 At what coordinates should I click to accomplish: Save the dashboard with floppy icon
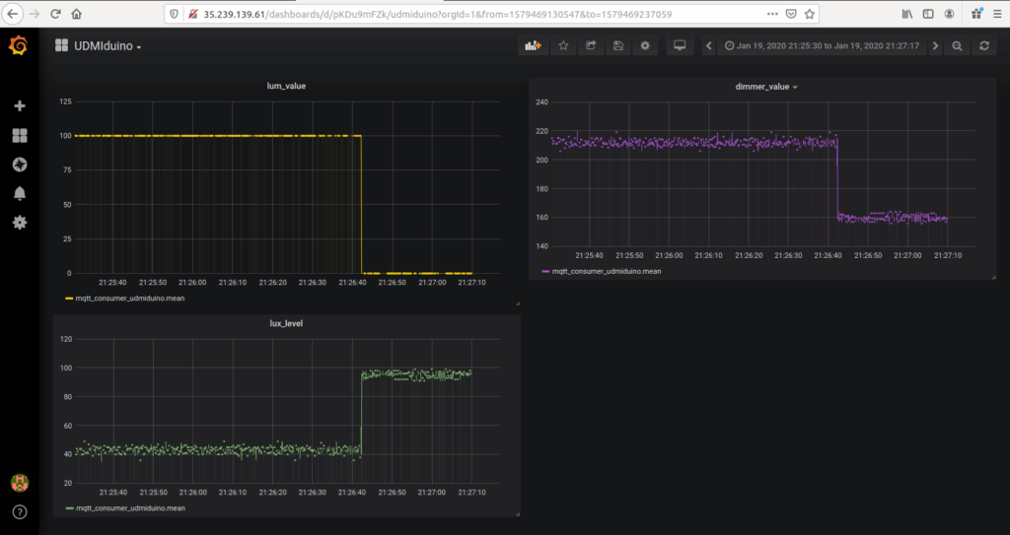click(x=618, y=45)
